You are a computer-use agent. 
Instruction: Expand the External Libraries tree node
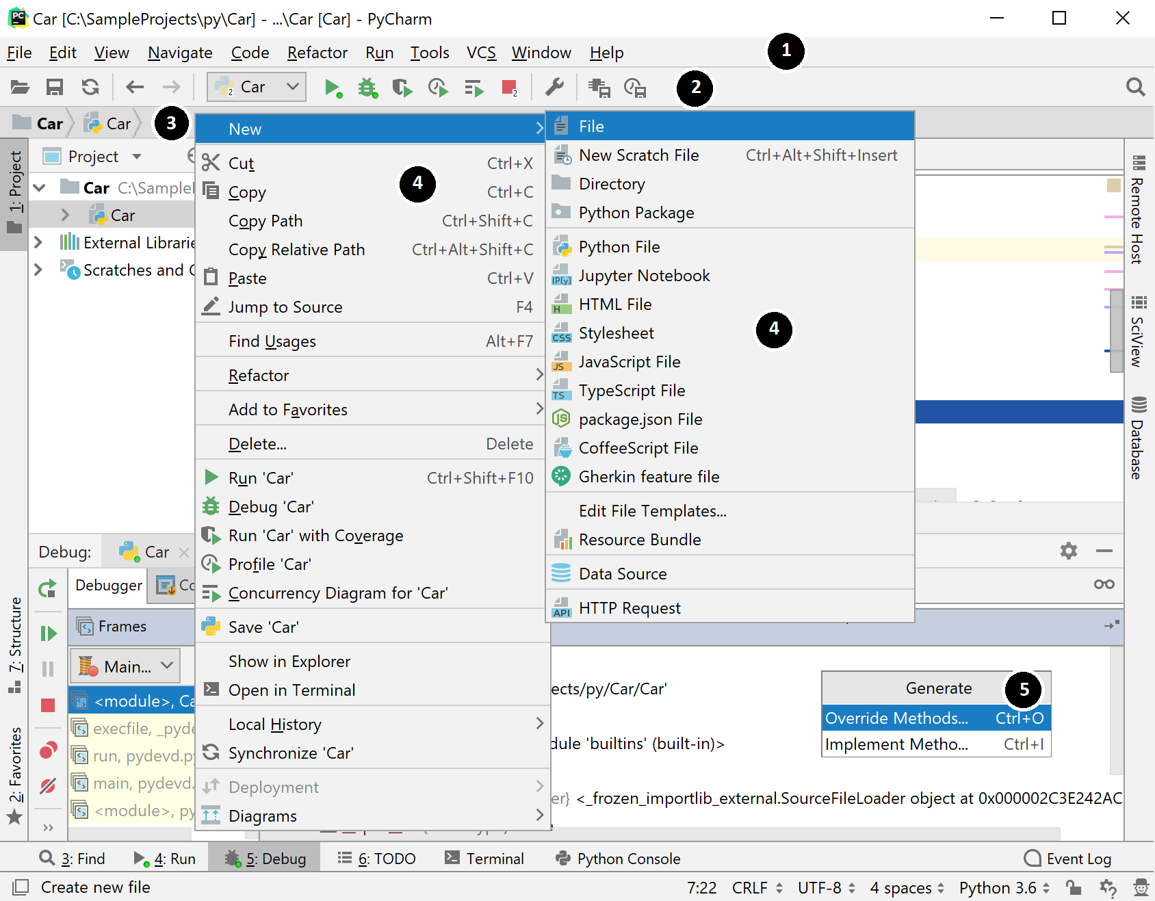point(38,242)
